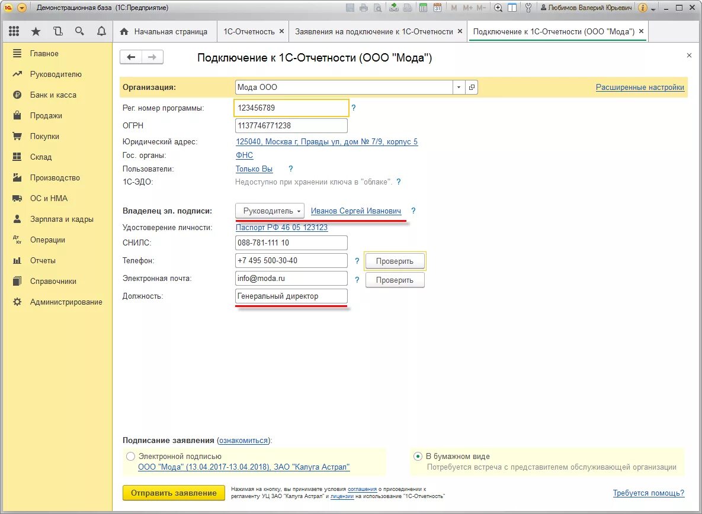This screenshot has width=702, height=514.
Task: Click in the Должность field
Action: 291,296
